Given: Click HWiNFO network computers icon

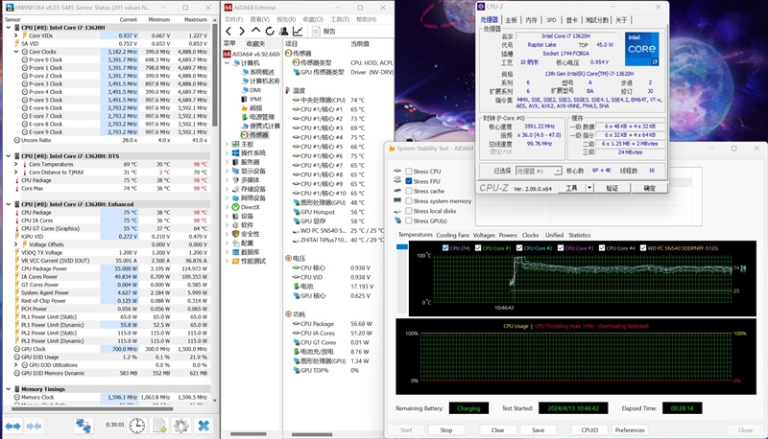Looking at the screenshot, I should click(83, 426).
